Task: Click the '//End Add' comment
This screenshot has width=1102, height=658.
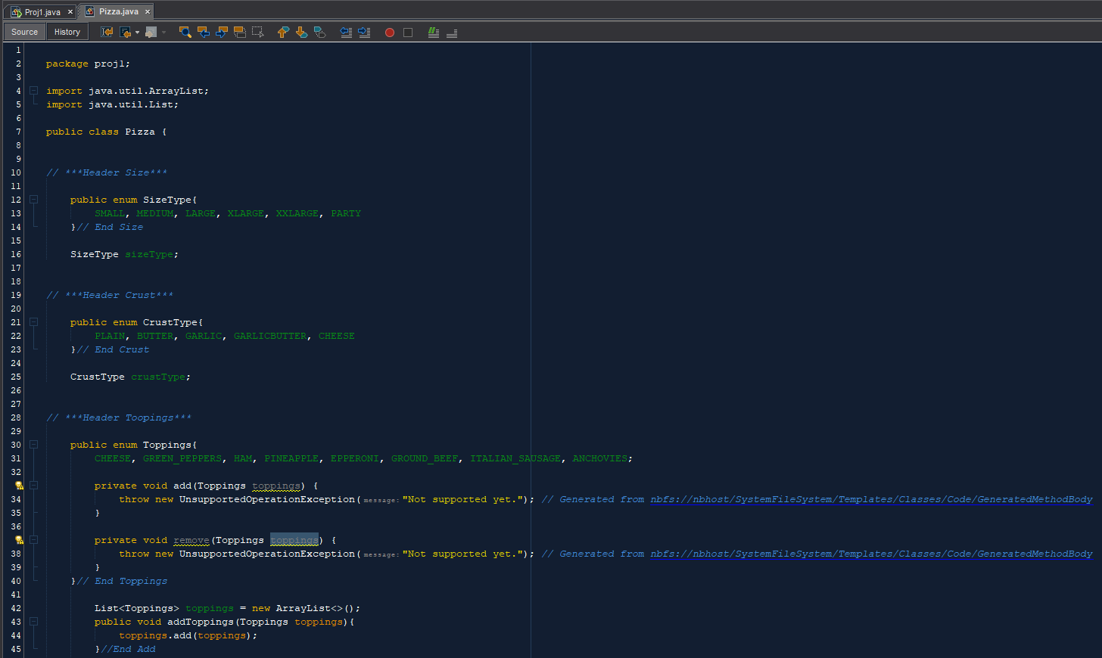Action: pos(128,649)
